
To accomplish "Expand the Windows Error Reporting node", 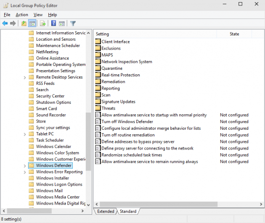I will point(25,172).
